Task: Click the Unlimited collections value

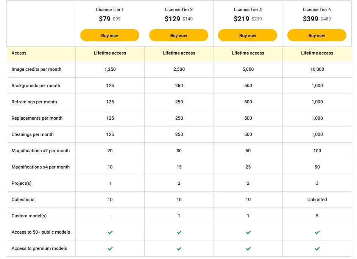Action: (x=317, y=200)
